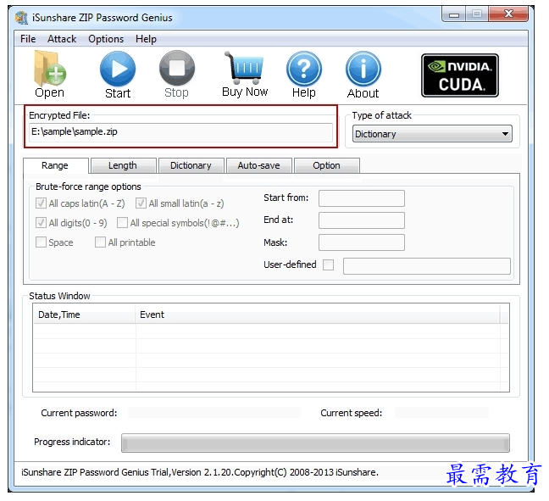This screenshot has height=501, width=549.
Task: Open the File menu
Action: tap(28, 39)
